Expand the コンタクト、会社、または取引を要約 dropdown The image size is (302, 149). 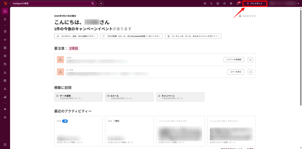tap(76, 36)
